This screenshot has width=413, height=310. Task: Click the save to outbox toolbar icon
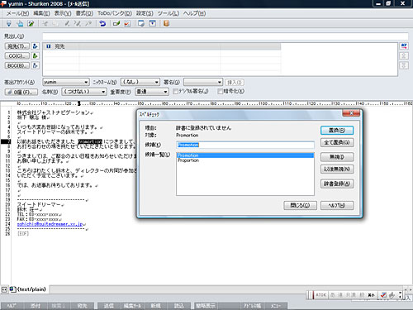click(20, 24)
